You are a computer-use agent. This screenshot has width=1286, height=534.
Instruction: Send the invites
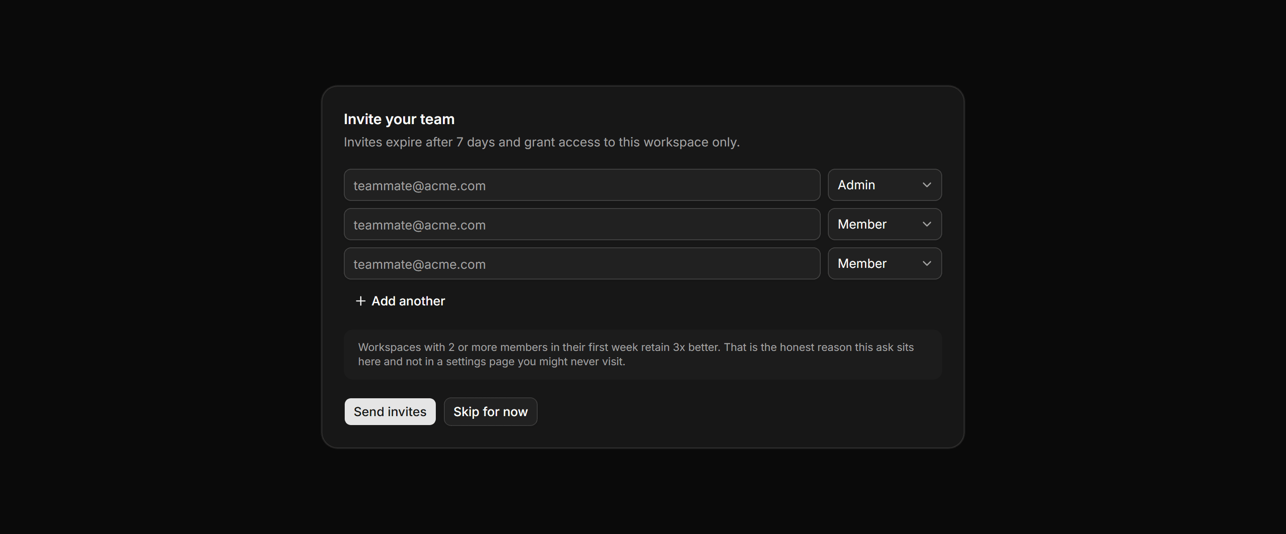(390, 412)
